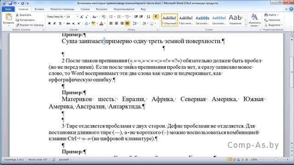Toggle Superscript formatting
This screenshot has width=294, height=165.
[79, 23]
